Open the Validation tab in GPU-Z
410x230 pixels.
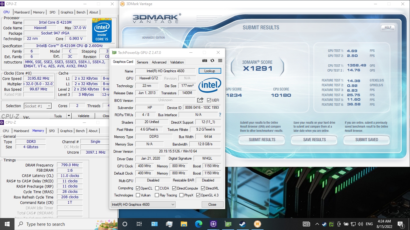177,62
